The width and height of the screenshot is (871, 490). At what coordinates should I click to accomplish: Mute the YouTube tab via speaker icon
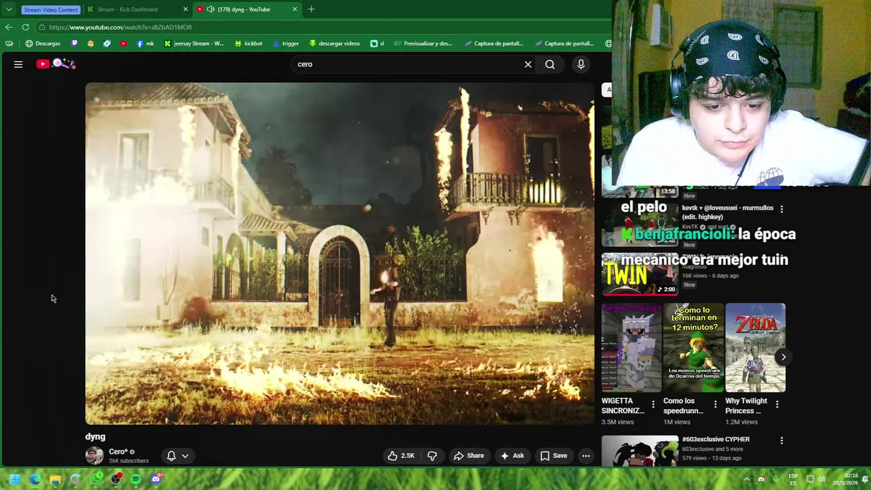pos(210,10)
